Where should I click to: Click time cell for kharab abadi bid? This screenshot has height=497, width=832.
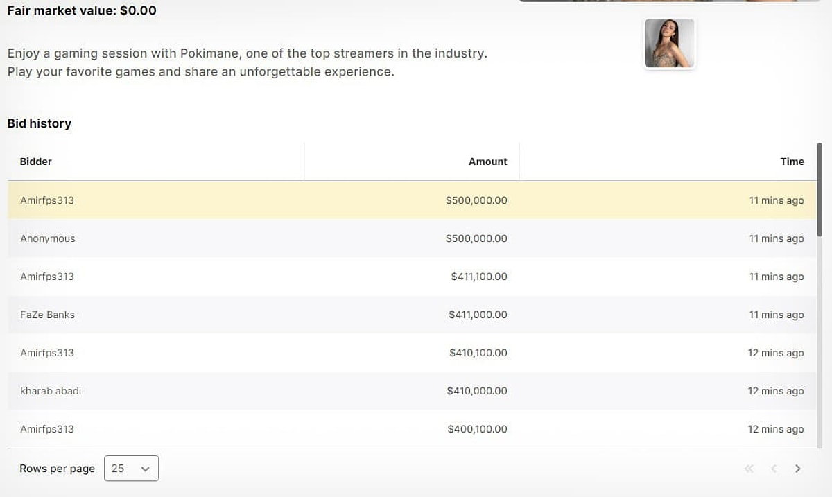(x=776, y=391)
